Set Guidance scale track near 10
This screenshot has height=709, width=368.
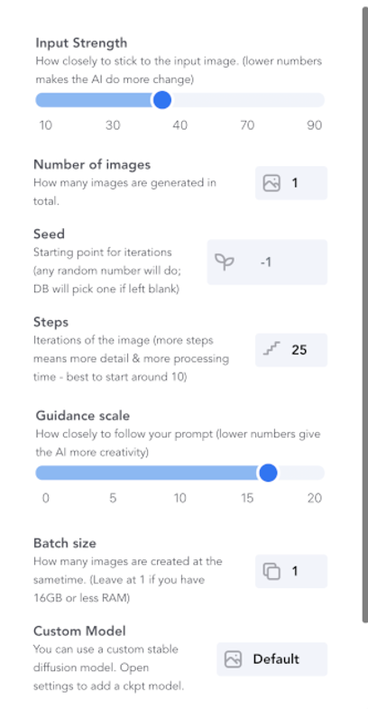click(179, 473)
